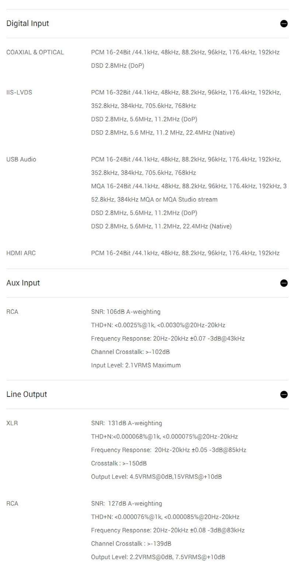Click the Aux Input section heading
The height and width of the screenshot is (567, 295).
(23, 283)
